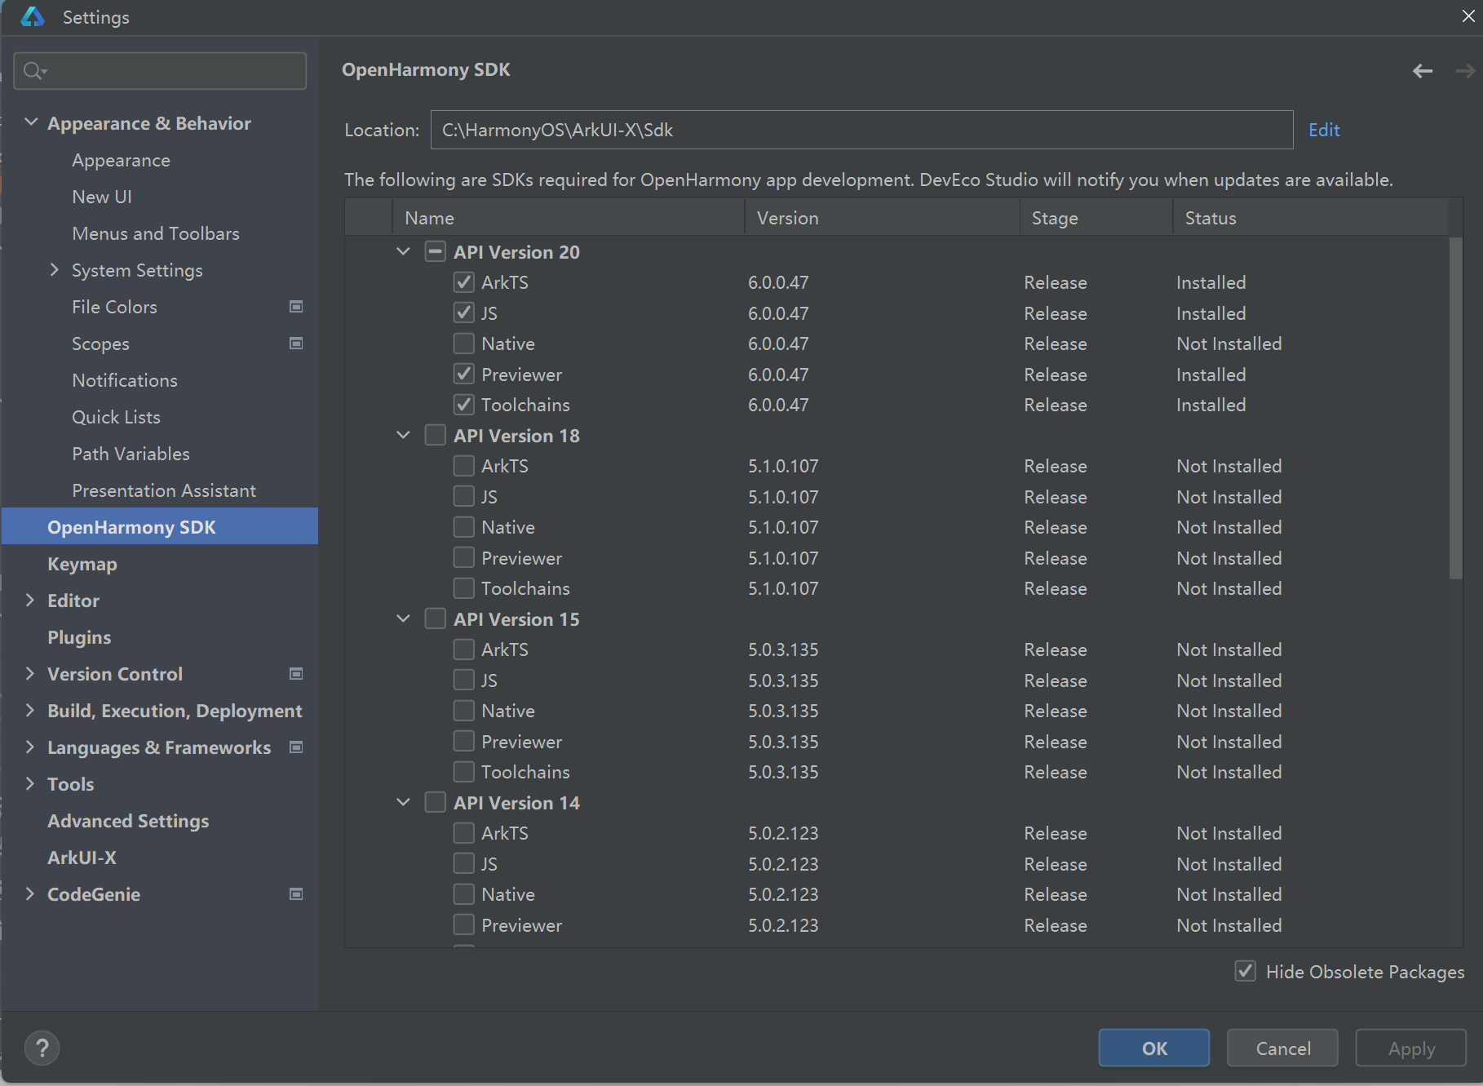Check the API Version 18 group checkbox
1483x1086 pixels.
(x=435, y=436)
